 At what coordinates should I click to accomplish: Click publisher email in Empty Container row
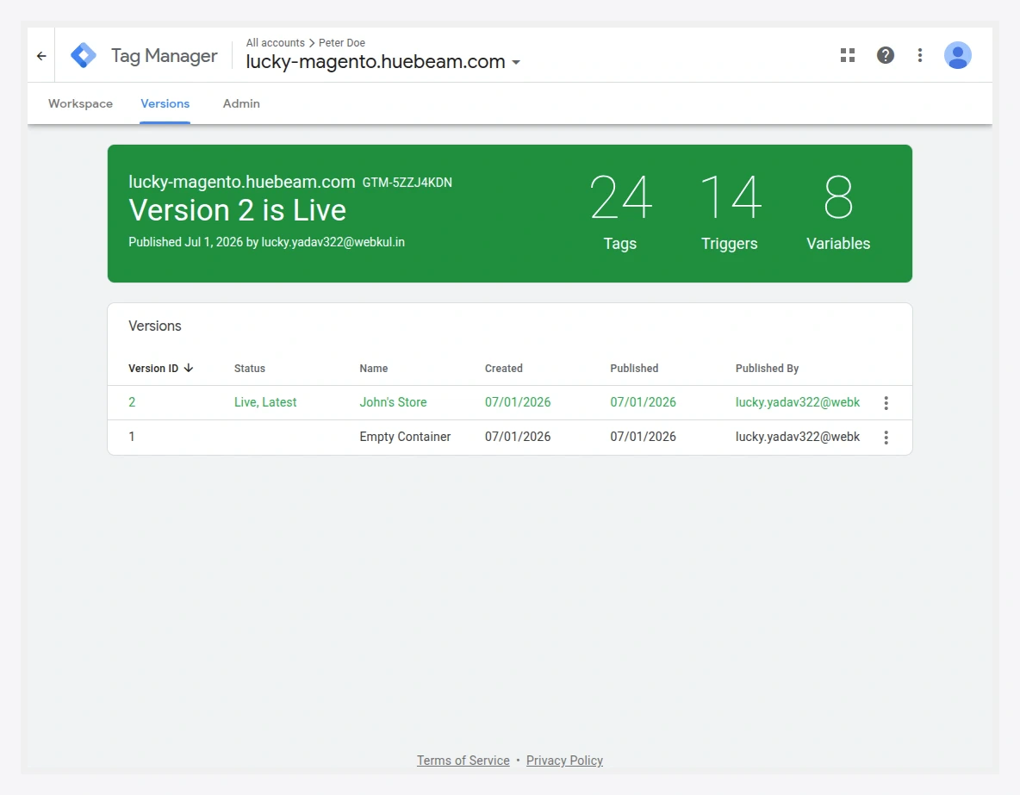point(798,437)
